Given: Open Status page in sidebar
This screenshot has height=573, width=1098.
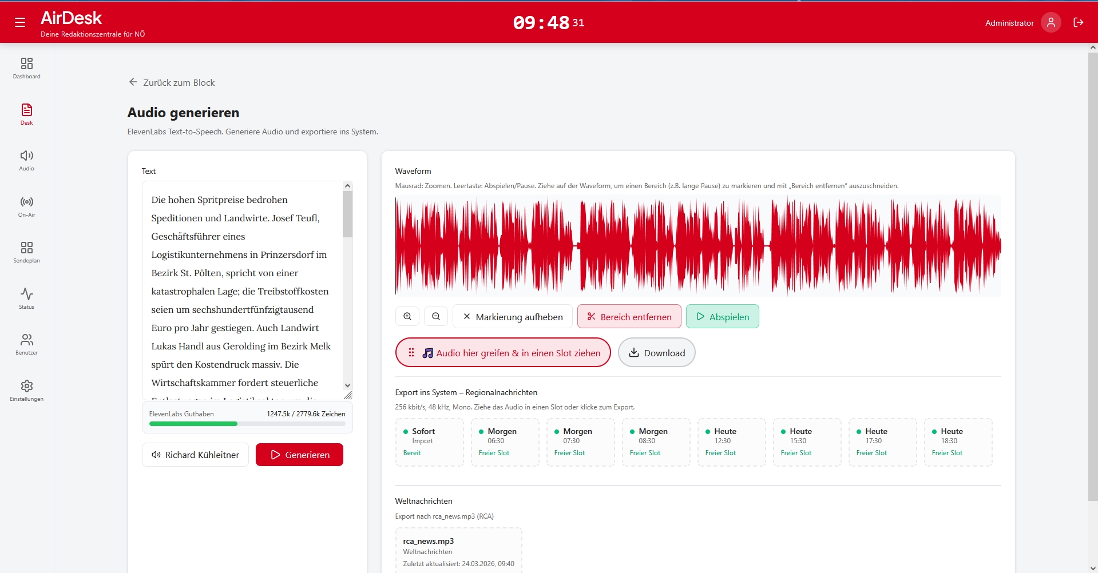Looking at the screenshot, I should 27,299.
